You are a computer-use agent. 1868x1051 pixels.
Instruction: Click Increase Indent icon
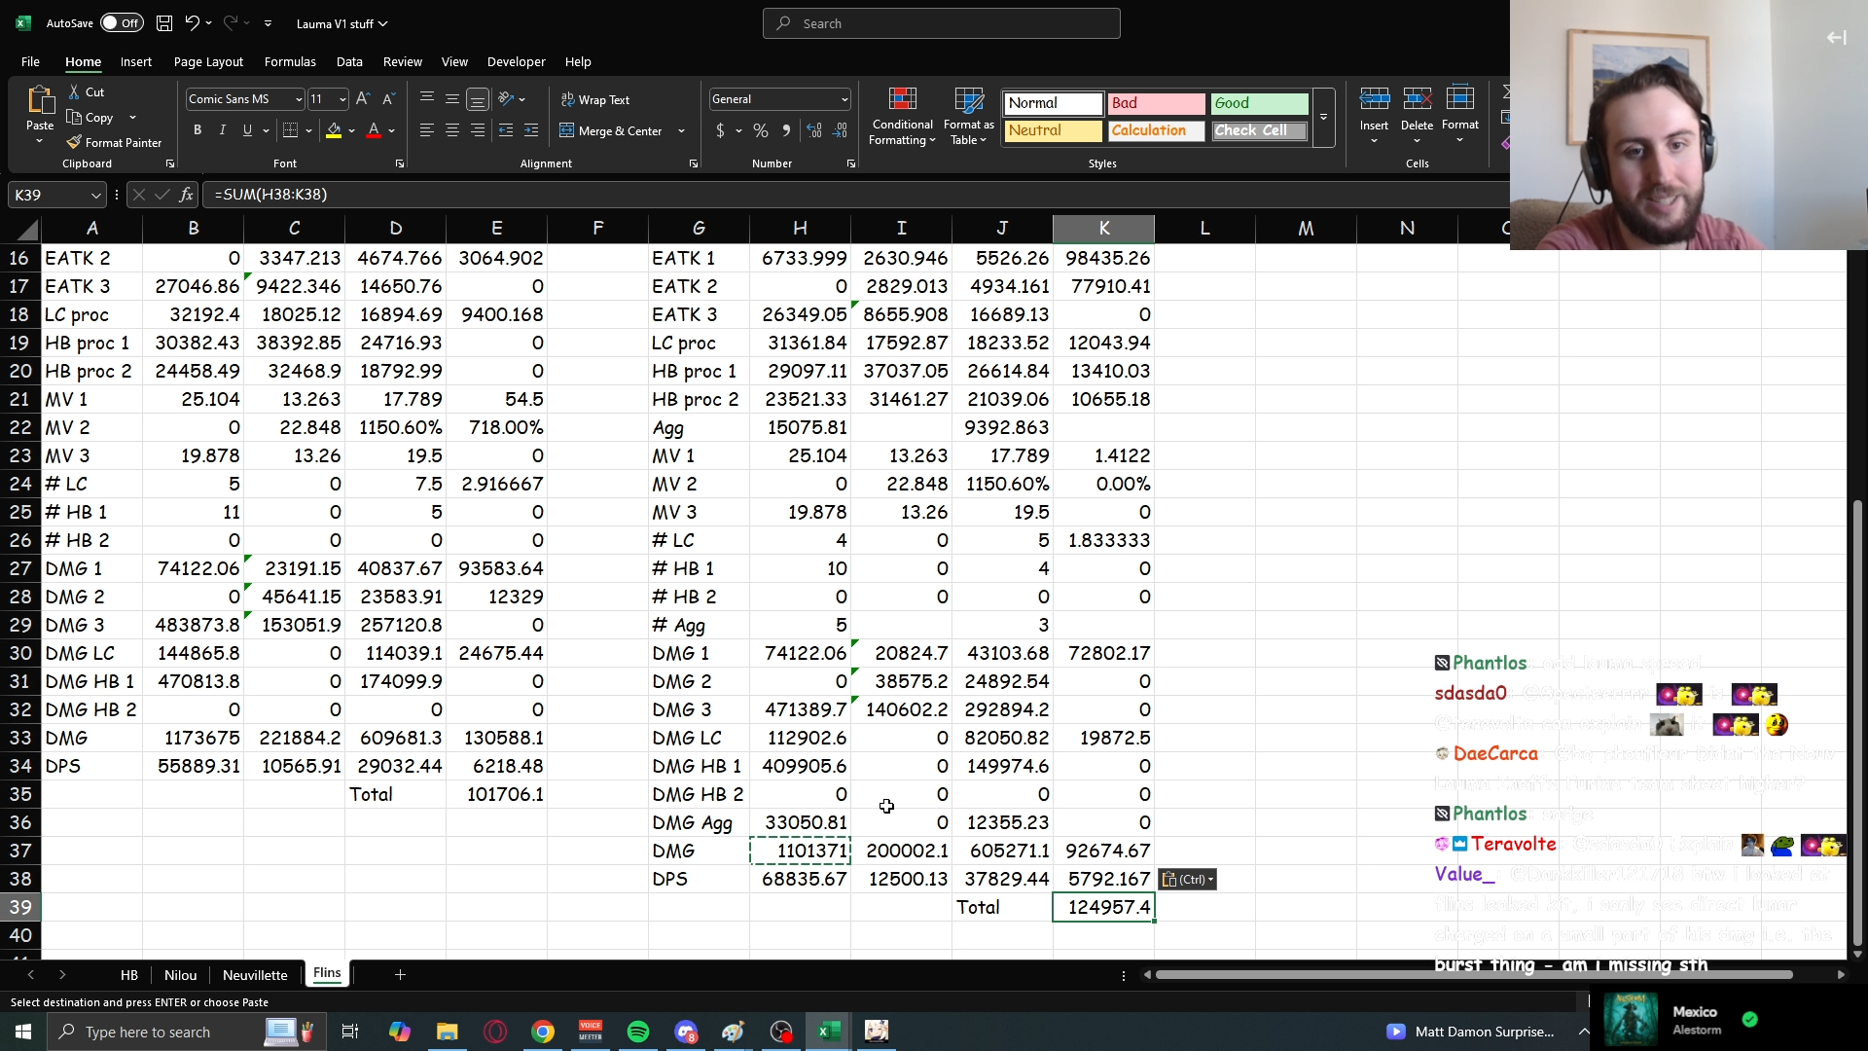531,130
